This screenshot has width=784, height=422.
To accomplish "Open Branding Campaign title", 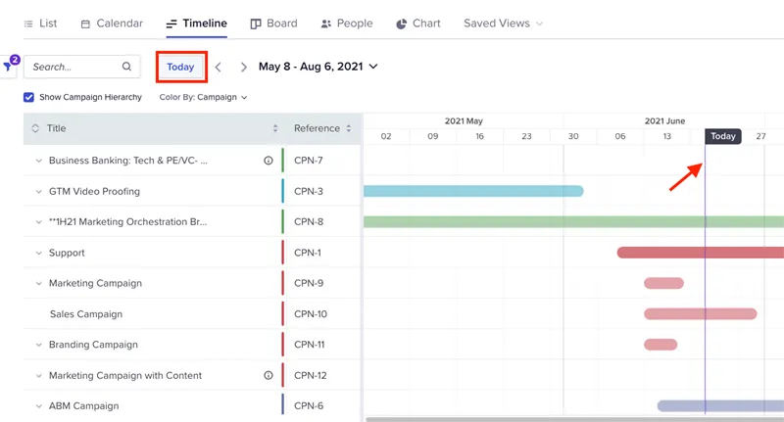I will (x=93, y=345).
